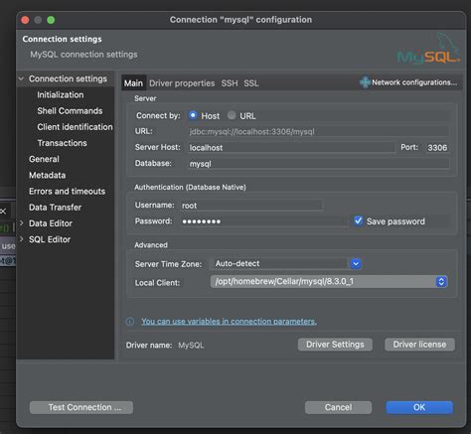Switch to the Driver properties tab

(182, 83)
